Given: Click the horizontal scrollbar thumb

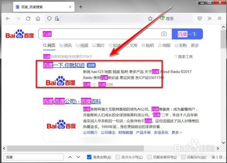Looking at the screenshot, I should point(75,149).
